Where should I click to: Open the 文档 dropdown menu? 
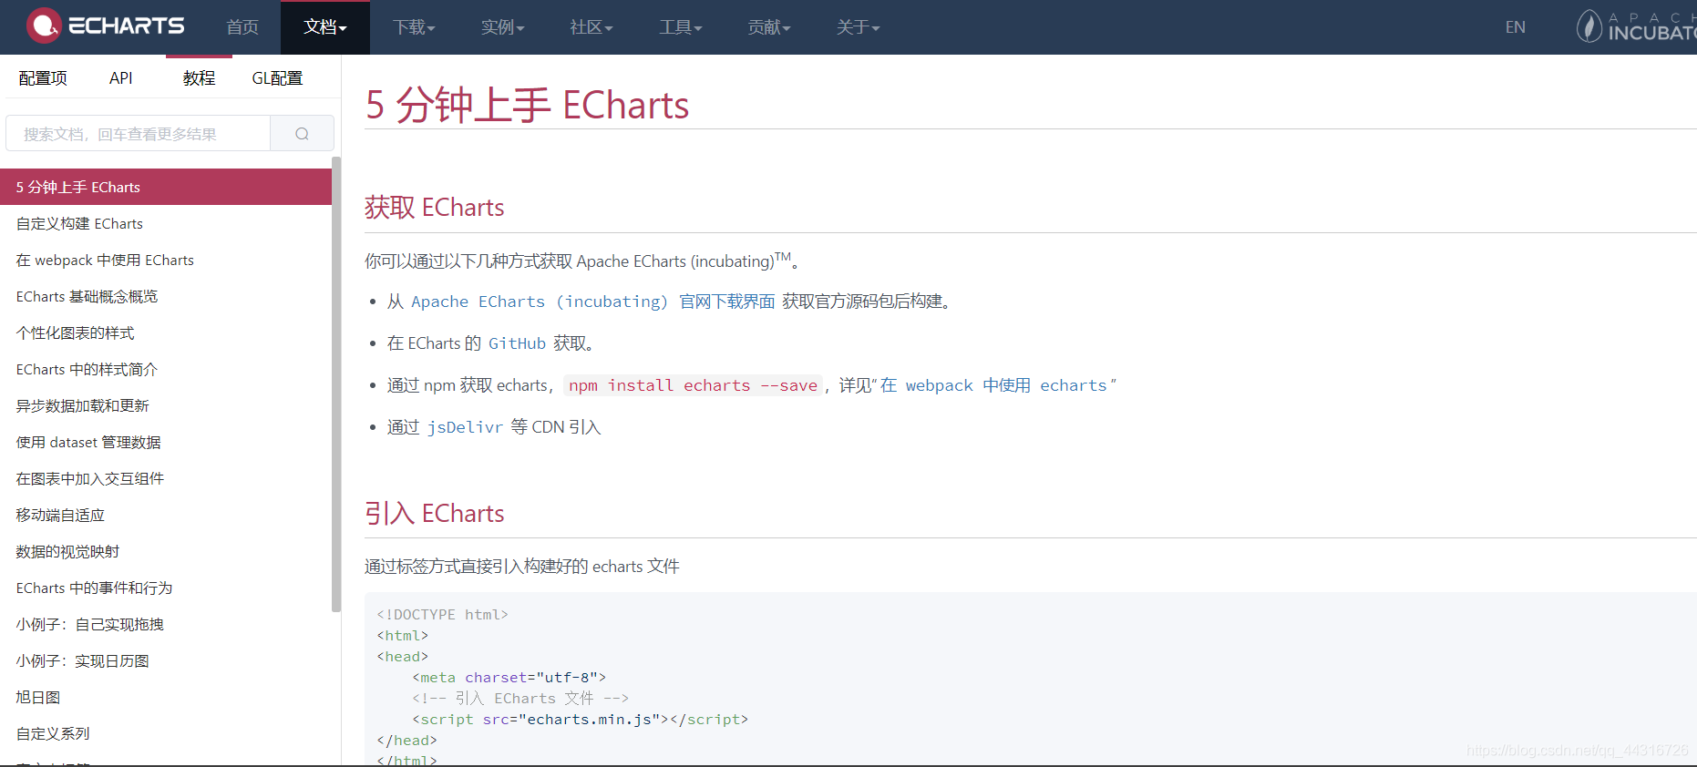point(325,27)
